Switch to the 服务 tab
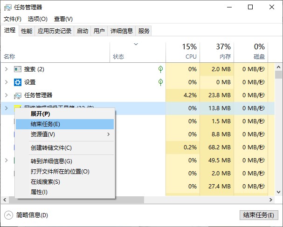Image resolution: width=283 pixels, height=227 pixels. 144,31
